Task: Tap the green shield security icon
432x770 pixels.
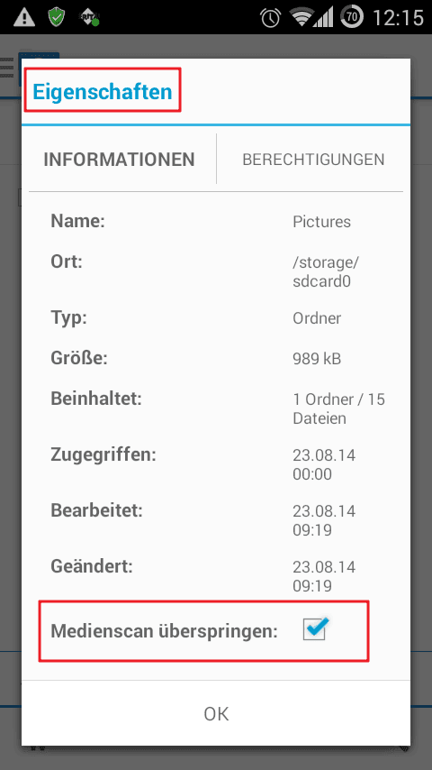Action: coord(57,17)
